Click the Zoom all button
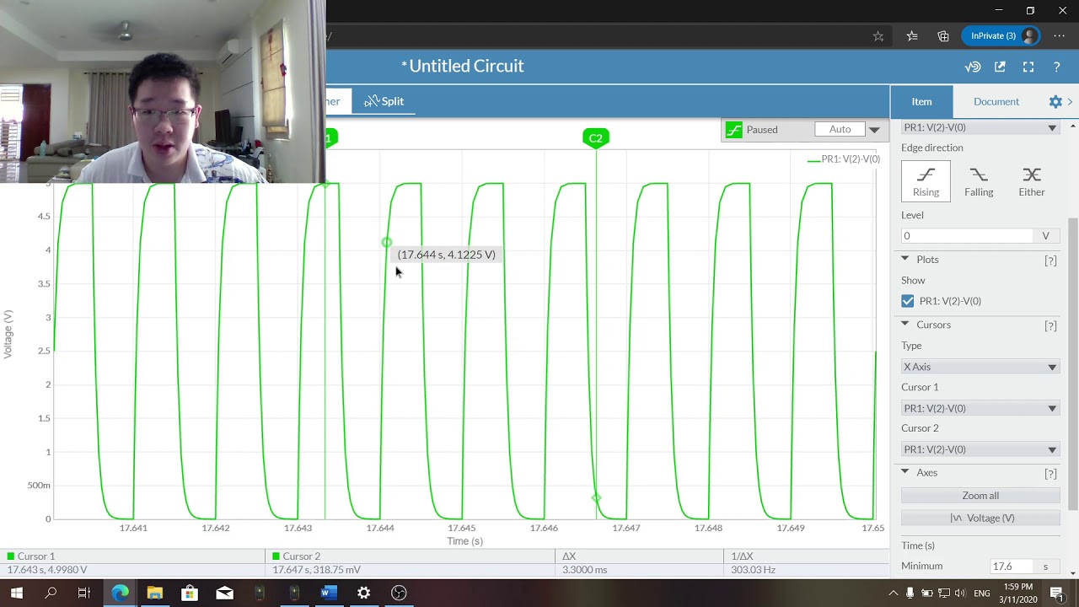 click(980, 496)
